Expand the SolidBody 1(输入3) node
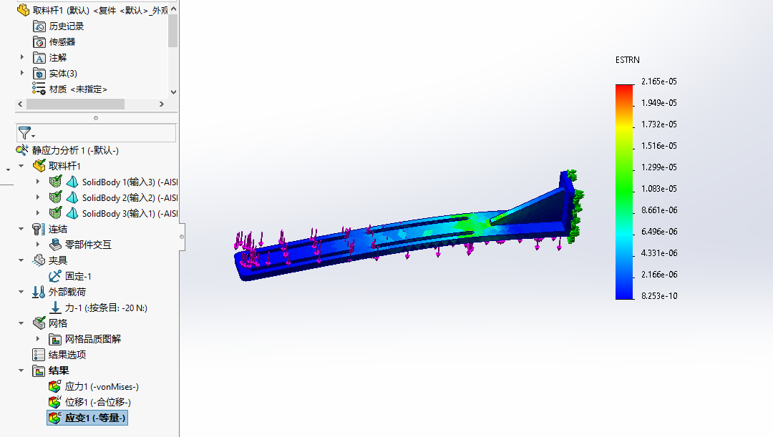This screenshot has width=773, height=437. click(x=38, y=182)
